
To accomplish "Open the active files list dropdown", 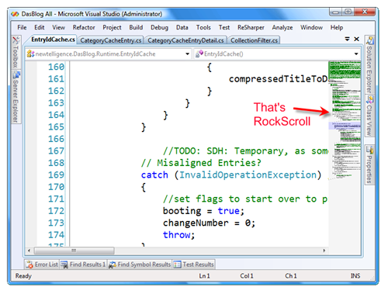I will coord(347,39).
